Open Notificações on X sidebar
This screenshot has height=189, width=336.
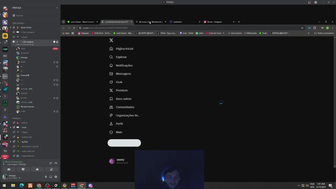121,65
